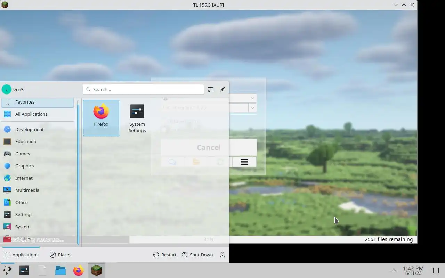
Task: Open Firefox from Favorites grid
Action: (101, 118)
